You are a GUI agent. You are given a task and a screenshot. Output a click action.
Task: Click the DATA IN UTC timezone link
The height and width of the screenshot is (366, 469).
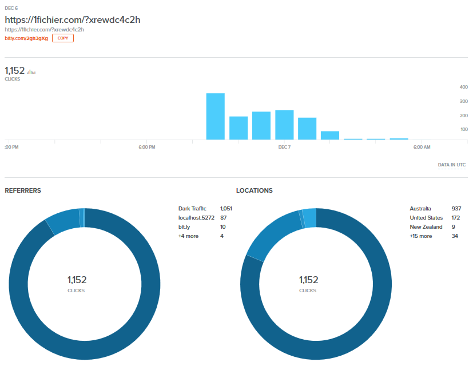[452, 165]
